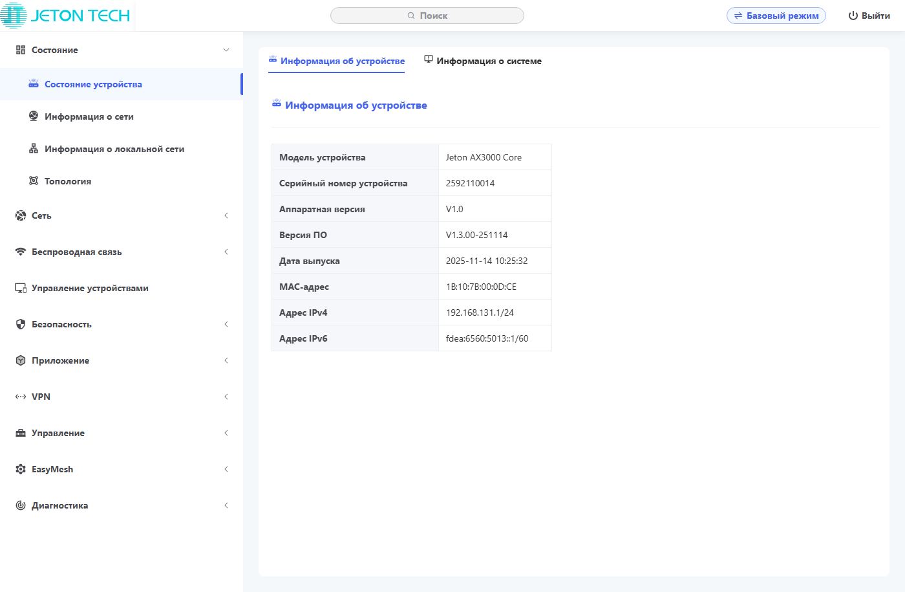
Task: Expand the Беспроводная связь chevron
Action: click(226, 252)
